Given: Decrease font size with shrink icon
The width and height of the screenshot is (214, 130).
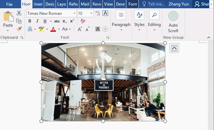Looking at the screenshot, I should (87, 29).
